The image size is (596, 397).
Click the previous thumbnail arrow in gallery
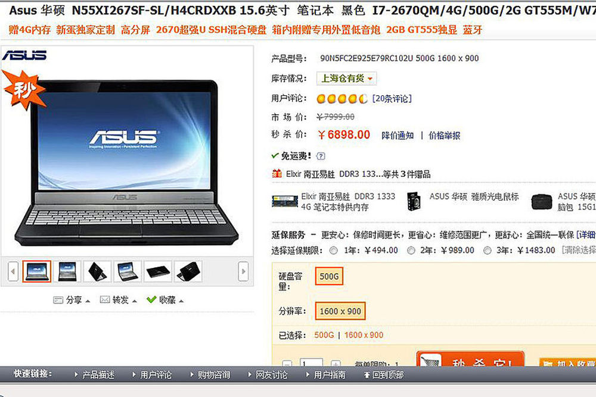coord(13,271)
